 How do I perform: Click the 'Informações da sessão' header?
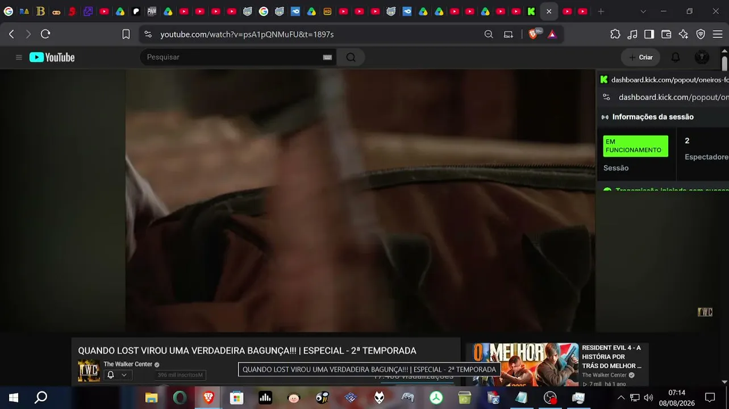coord(653,117)
